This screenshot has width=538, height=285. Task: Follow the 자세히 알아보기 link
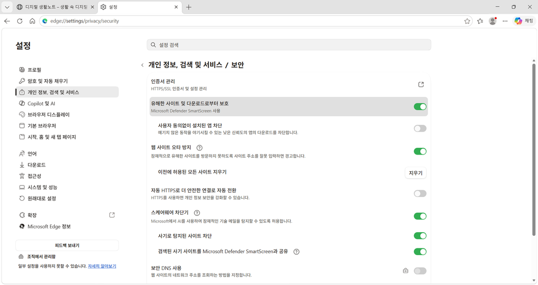tap(102, 266)
